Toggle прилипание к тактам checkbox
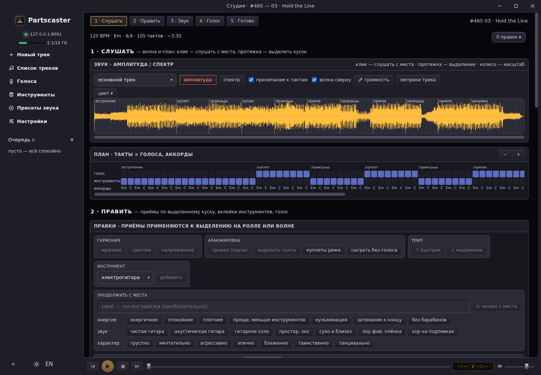541x375 pixels. pyautogui.click(x=251, y=80)
